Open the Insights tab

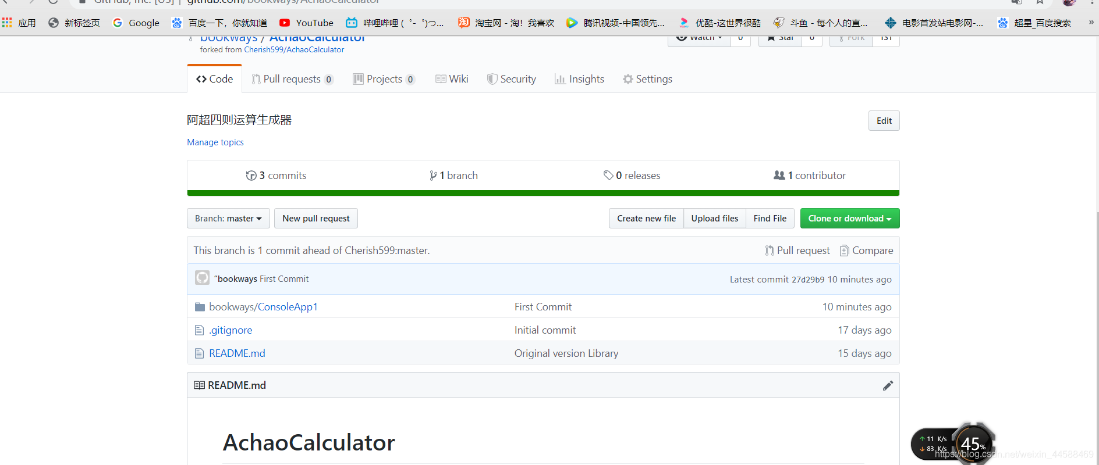click(x=579, y=79)
